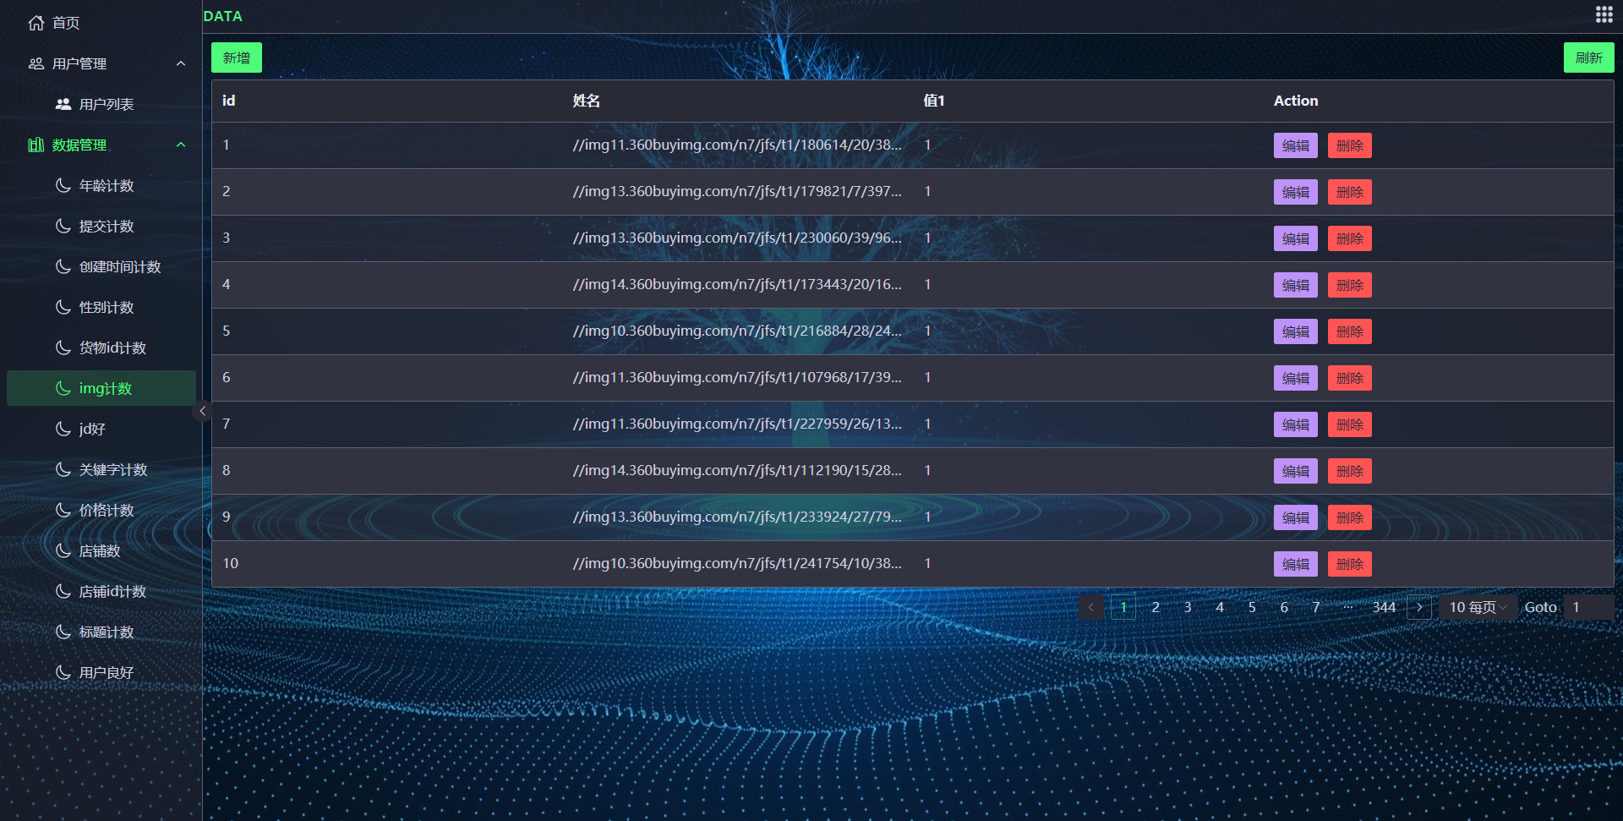Go to page 344 in pagination
This screenshot has height=821, width=1623.
[x=1384, y=607]
